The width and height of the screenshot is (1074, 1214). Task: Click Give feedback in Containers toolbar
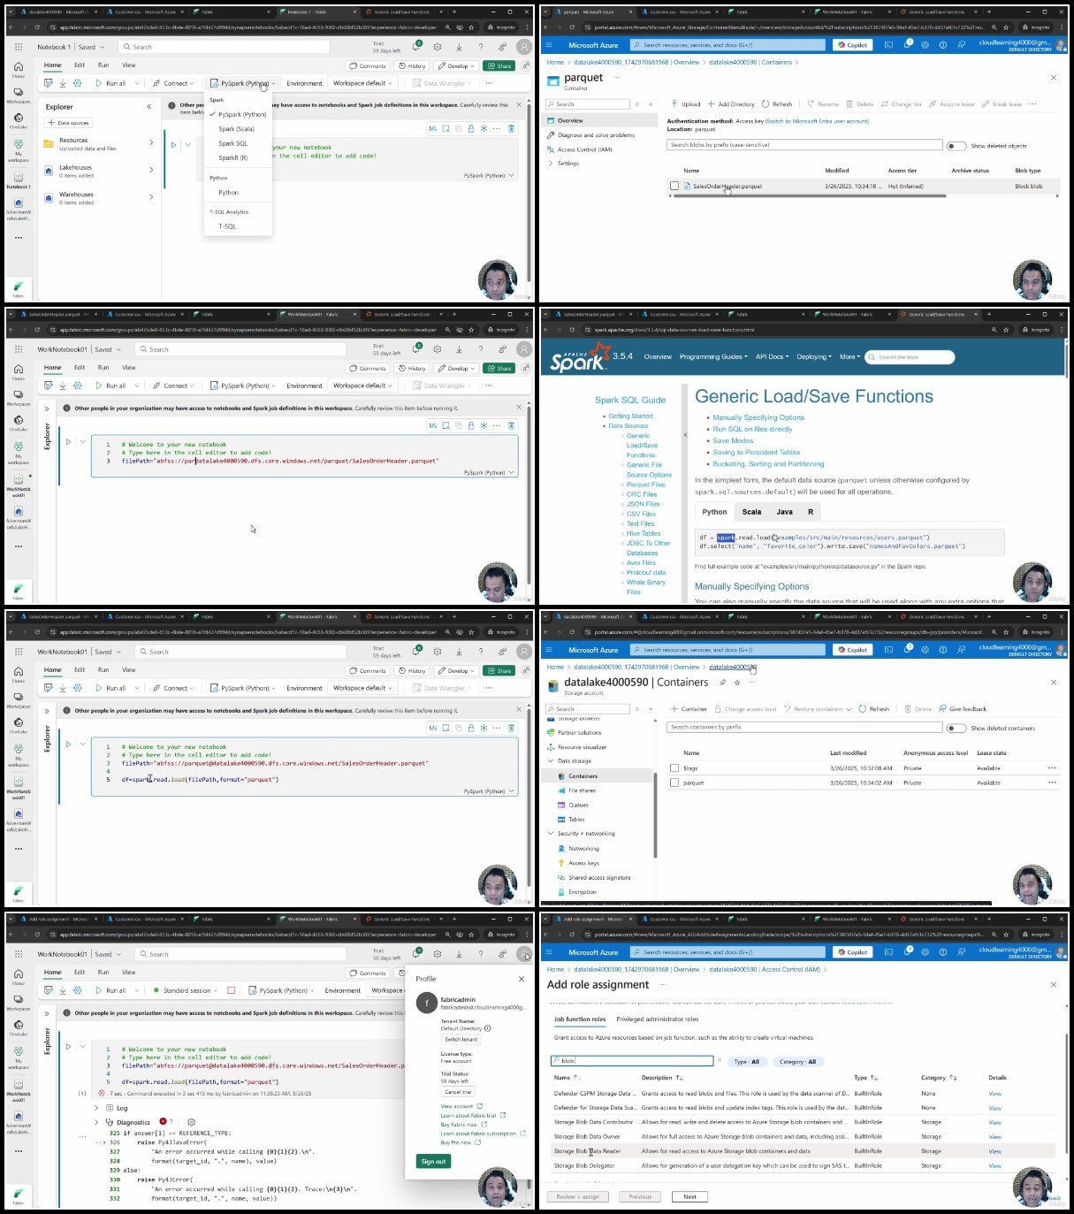963,708
